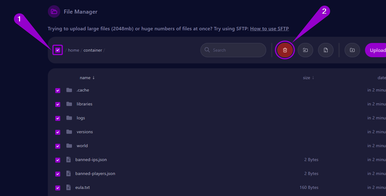Click the size sort arrow
The width and height of the screenshot is (386, 196).
(x=313, y=78)
